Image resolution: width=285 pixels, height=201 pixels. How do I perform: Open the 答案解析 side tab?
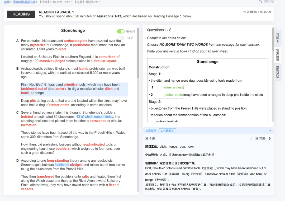click(x=278, y=55)
